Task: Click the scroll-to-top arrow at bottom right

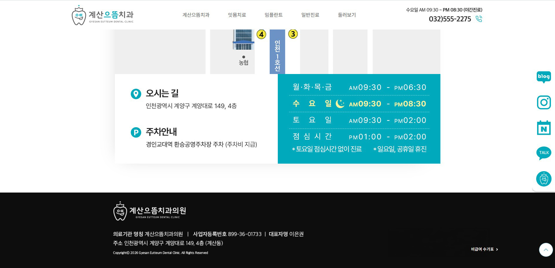Action: pos(545,249)
